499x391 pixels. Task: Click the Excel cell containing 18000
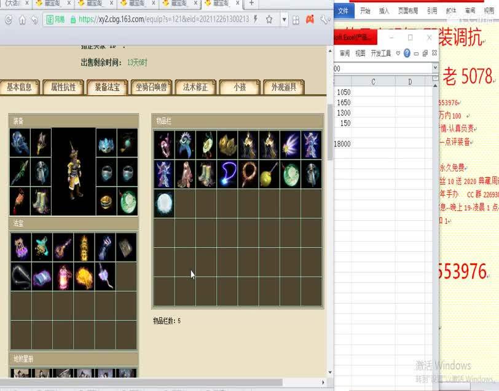pyautogui.click(x=342, y=144)
